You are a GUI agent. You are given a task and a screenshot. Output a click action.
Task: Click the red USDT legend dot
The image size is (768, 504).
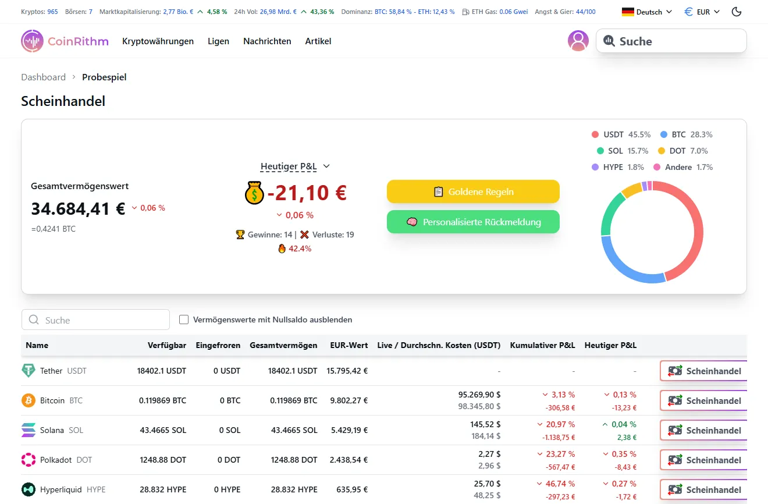(595, 134)
